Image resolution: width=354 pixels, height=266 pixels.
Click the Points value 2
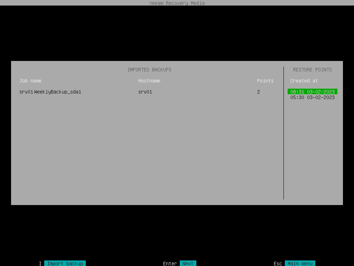[x=259, y=92]
